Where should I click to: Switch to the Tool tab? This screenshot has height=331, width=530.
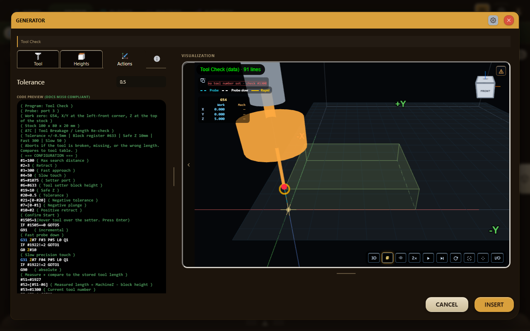point(38,59)
